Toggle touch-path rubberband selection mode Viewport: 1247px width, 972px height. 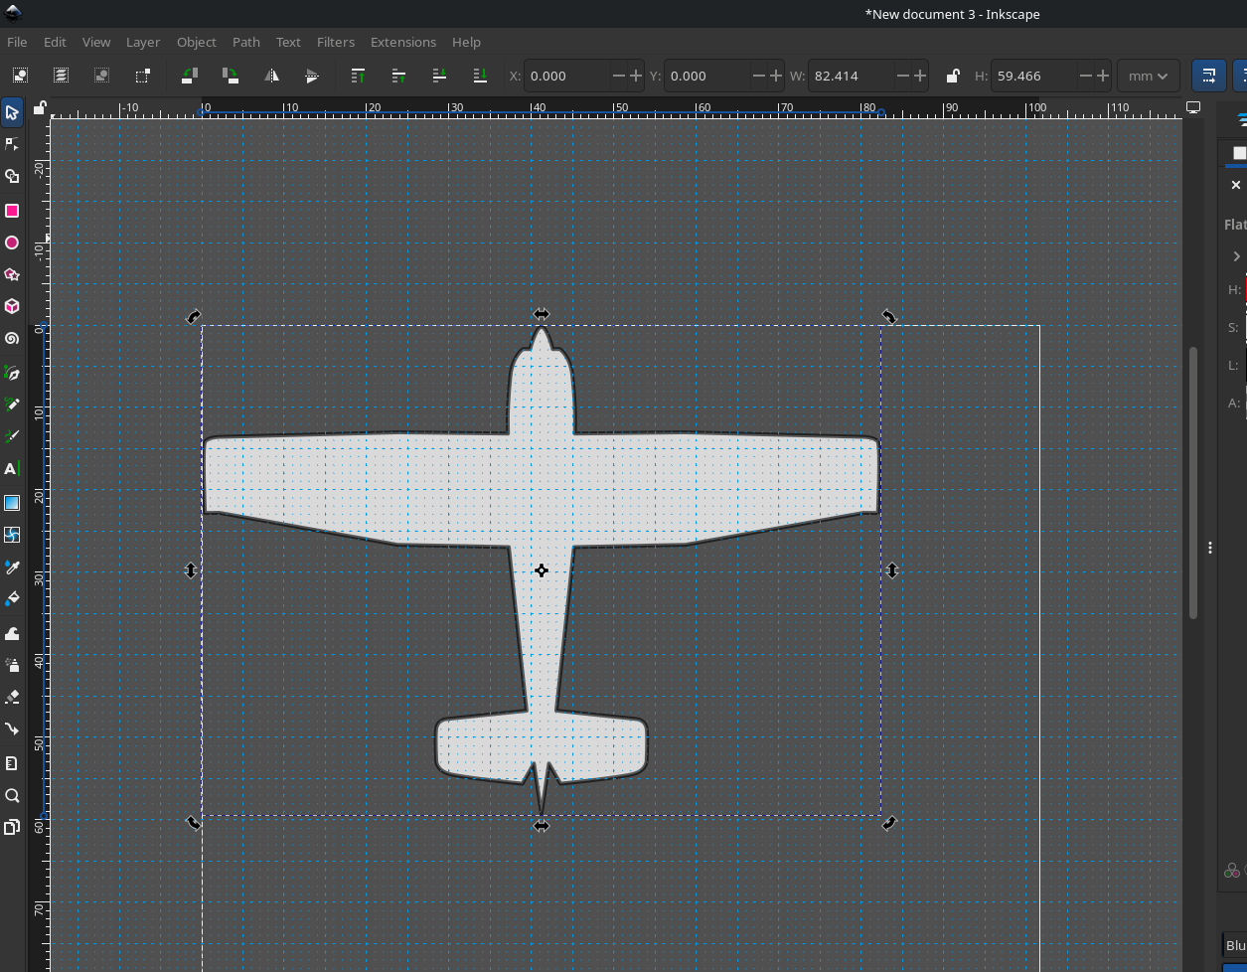[x=142, y=76]
